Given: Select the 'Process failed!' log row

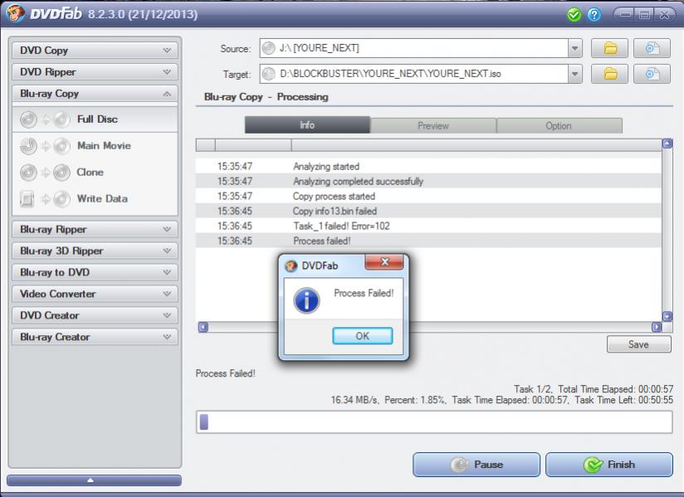Looking at the screenshot, I should tap(428, 241).
